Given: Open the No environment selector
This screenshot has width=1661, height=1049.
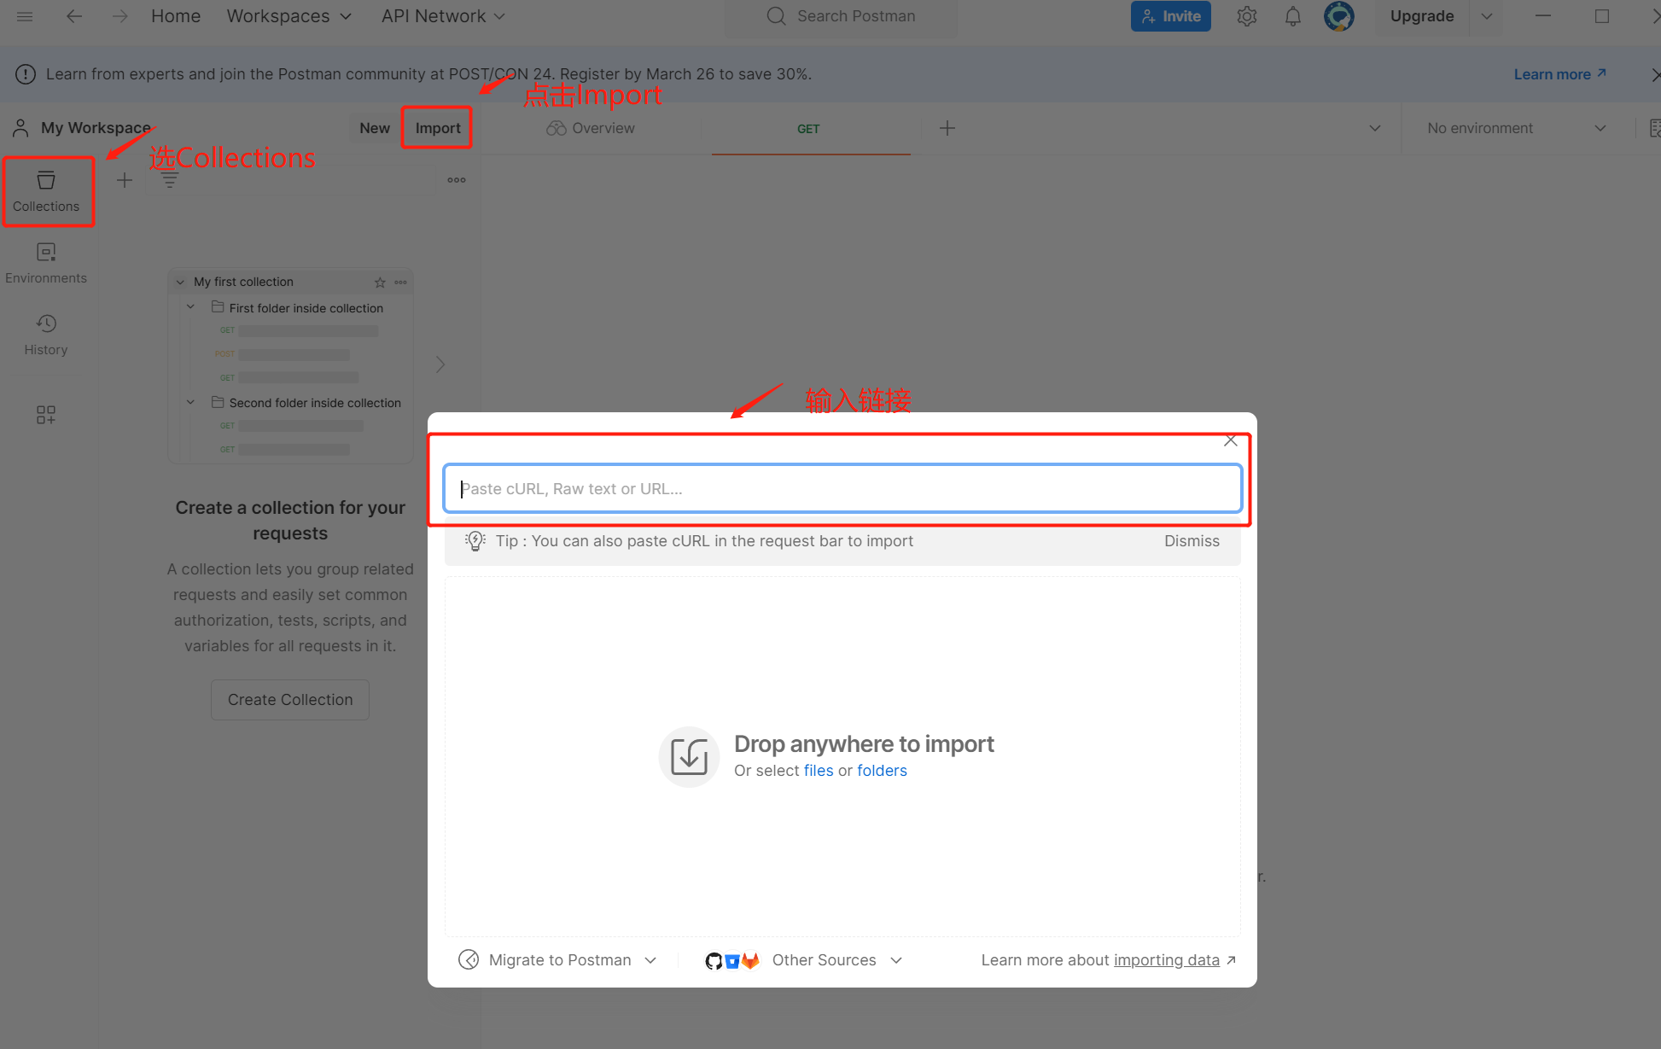Looking at the screenshot, I should (1516, 128).
